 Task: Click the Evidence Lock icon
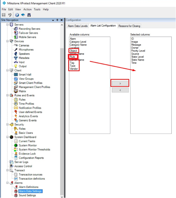(x=16, y=154)
